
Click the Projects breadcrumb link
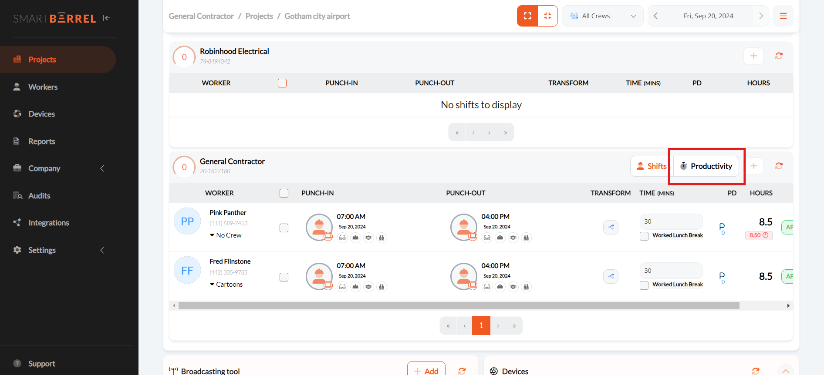coord(259,16)
